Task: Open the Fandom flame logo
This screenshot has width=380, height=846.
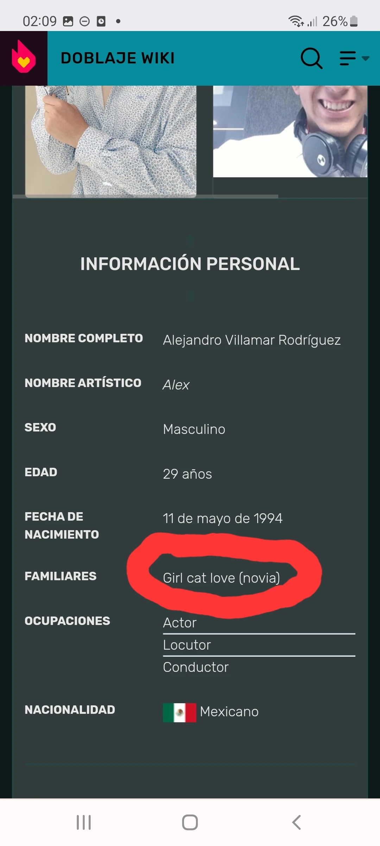Action: [23, 57]
